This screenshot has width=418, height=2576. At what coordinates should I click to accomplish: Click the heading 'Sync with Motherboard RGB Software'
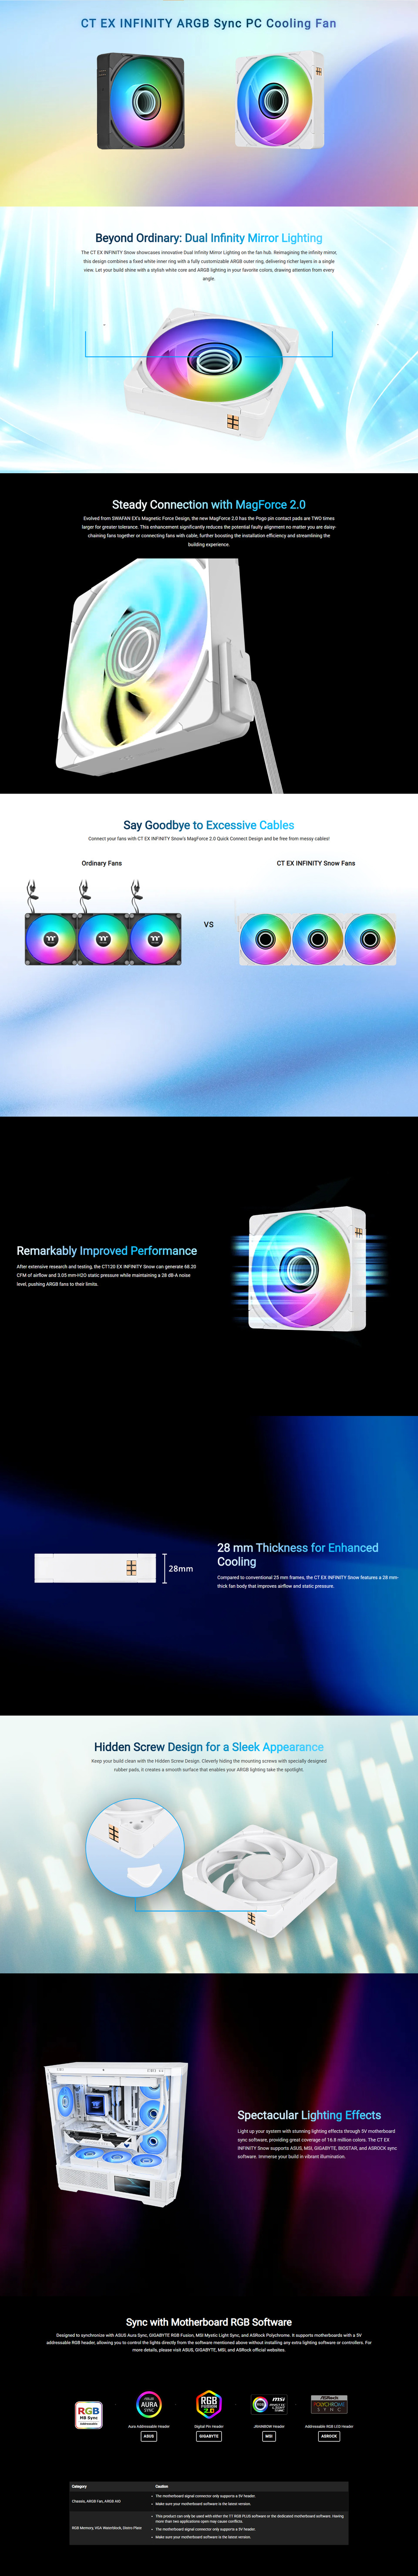tap(209, 2322)
